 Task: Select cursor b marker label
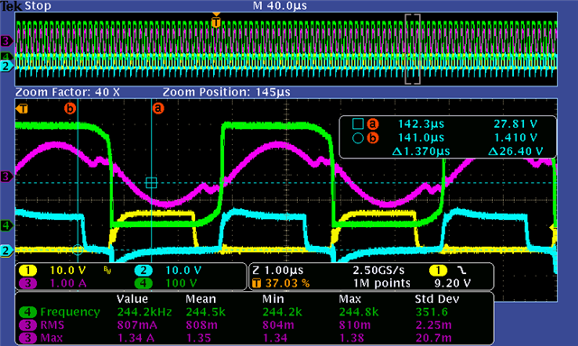(70, 108)
